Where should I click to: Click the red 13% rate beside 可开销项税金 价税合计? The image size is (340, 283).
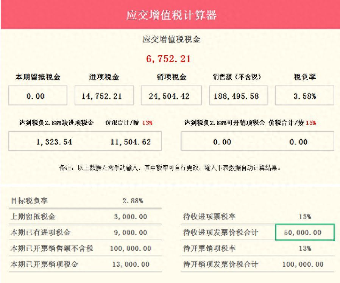coord(310,123)
